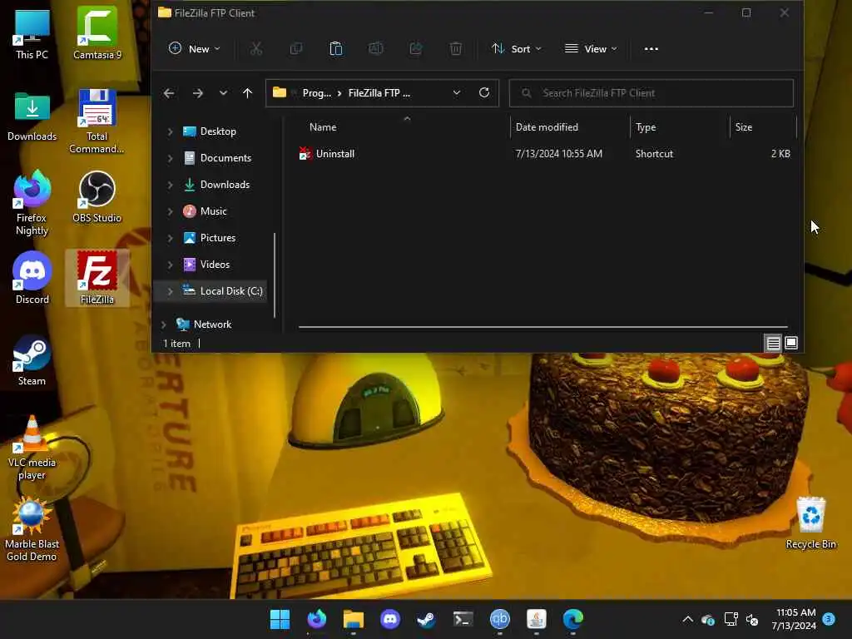This screenshot has width=852, height=639.
Task: Expand the Downloads tree node
Action: click(170, 185)
